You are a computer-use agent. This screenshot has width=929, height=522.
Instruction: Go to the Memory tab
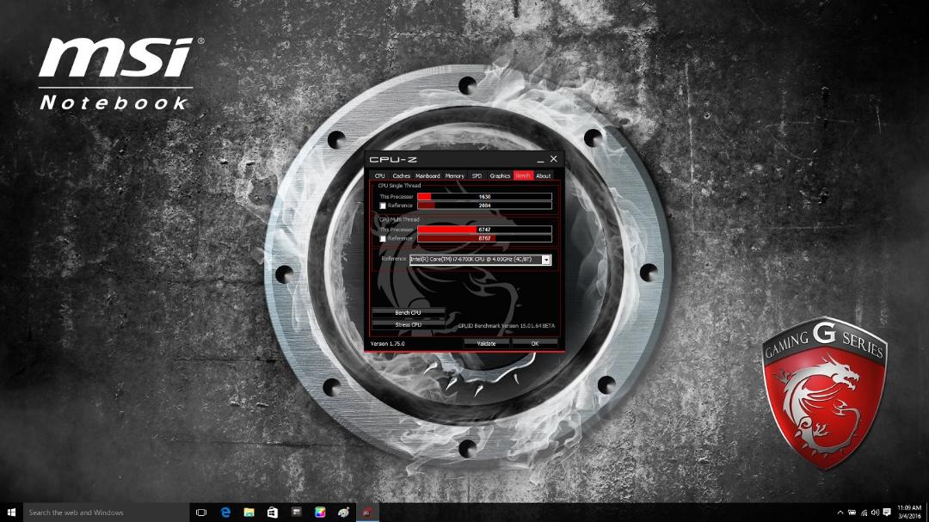click(x=454, y=176)
